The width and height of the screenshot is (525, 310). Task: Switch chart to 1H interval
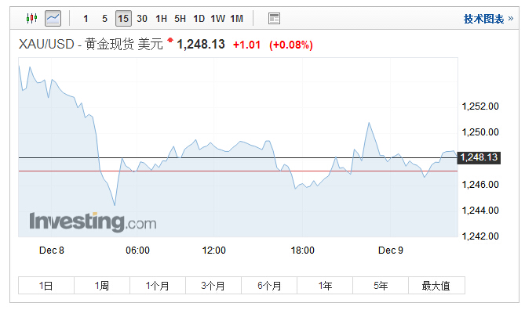point(161,18)
